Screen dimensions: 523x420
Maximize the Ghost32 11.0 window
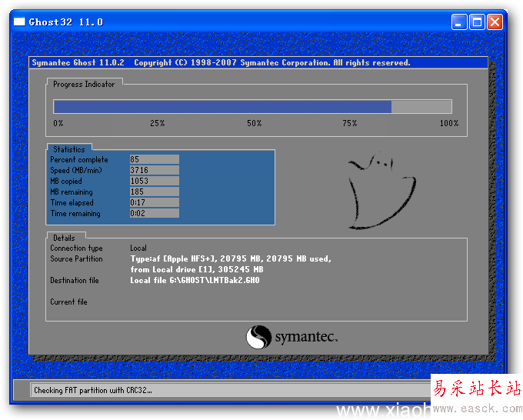(x=478, y=22)
